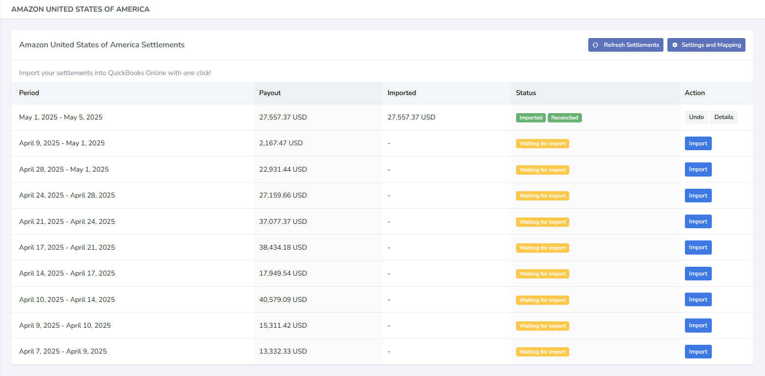
Task: Import the April 9 - May 1 settlement
Action: click(x=698, y=143)
